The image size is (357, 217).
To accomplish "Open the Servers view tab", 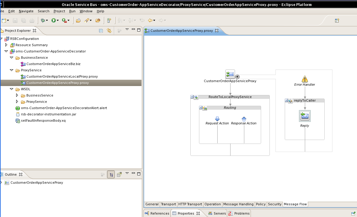I will tap(217, 213).
